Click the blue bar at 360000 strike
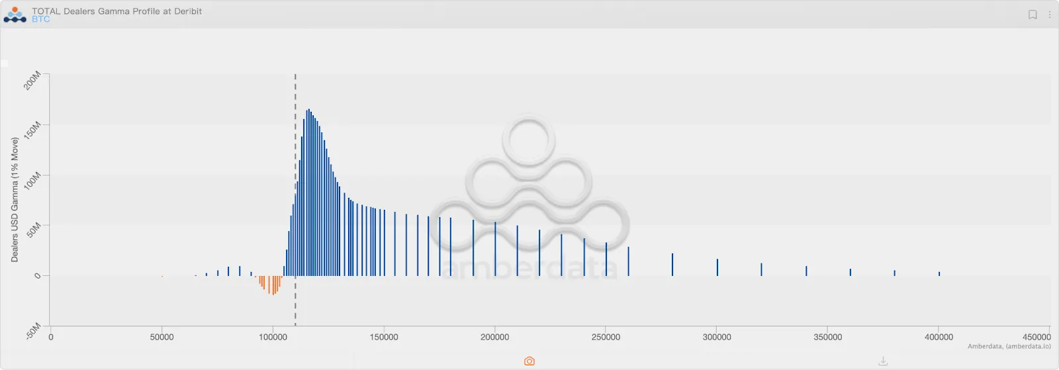 pyautogui.click(x=851, y=272)
